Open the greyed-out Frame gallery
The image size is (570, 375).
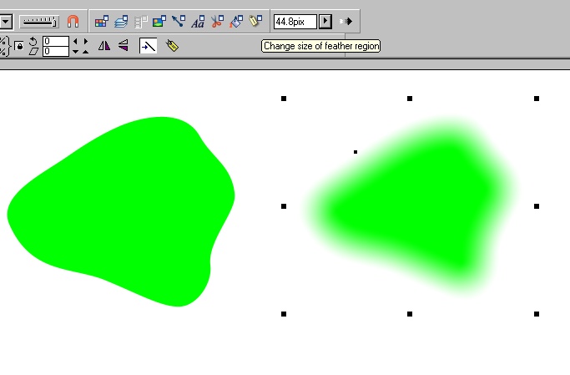[x=140, y=22]
